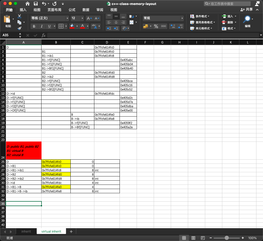This screenshot has height=241, width=263.
Task: Expand the number format 常规 dropdown
Action: pyautogui.click(x=163, y=18)
